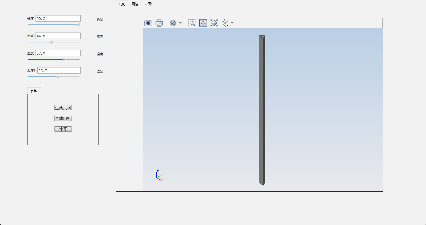Click the 宽度 input field showing 44.5
Image resolution: width=426 pixels, height=225 pixels.
pos(58,36)
